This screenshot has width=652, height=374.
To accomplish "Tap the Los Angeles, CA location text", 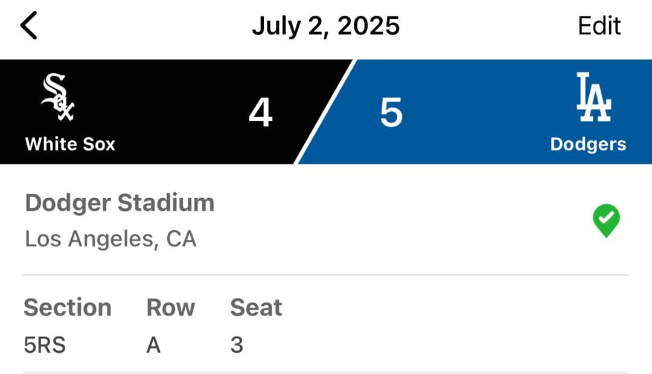I will click(x=110, y=239).
